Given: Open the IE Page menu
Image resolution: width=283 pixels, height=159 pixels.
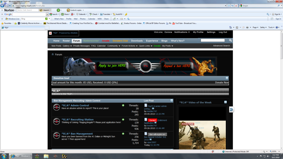Looking at the screenshot, I should click(x=255, y=27).
